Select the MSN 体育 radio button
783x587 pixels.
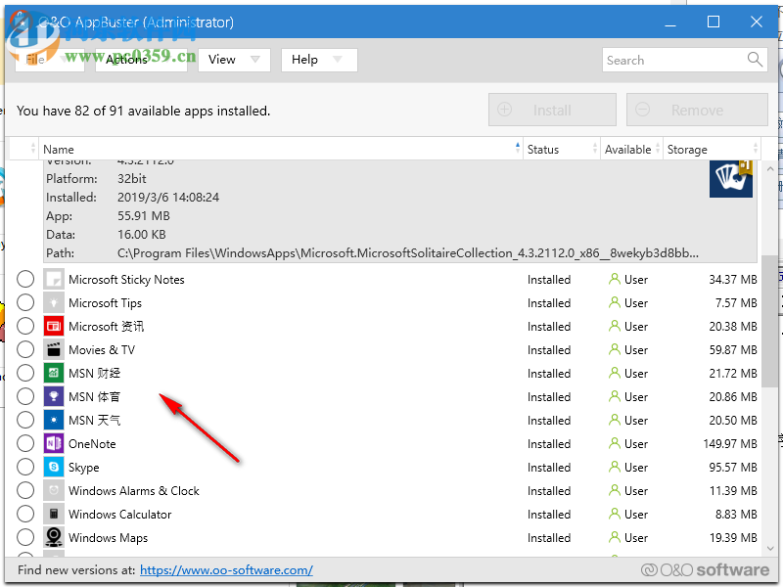coord(25,397)
